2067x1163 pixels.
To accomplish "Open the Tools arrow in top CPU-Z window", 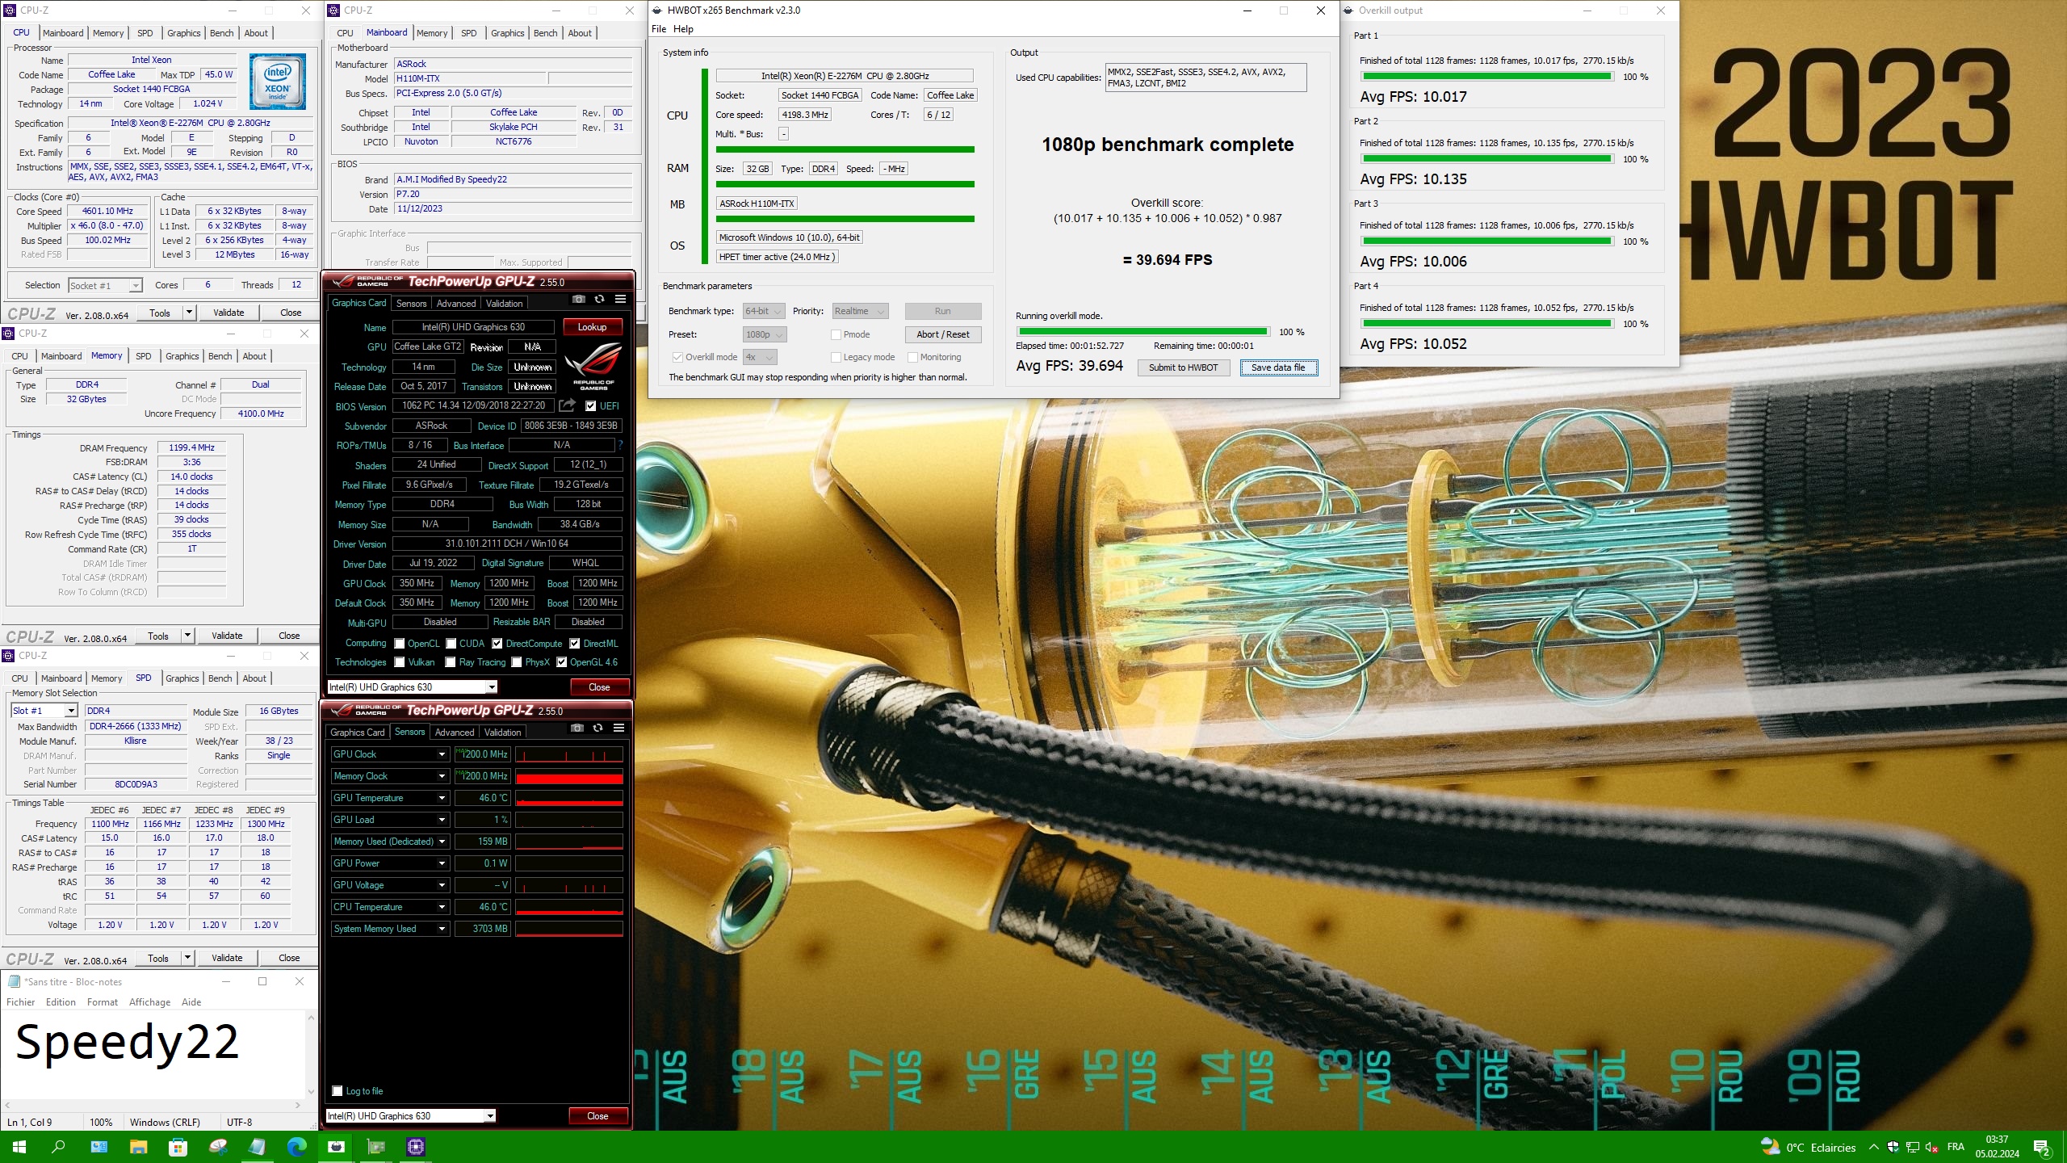I will click(189, 313).
